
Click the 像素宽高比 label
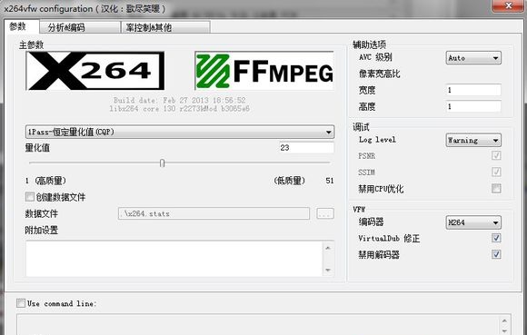380,74
